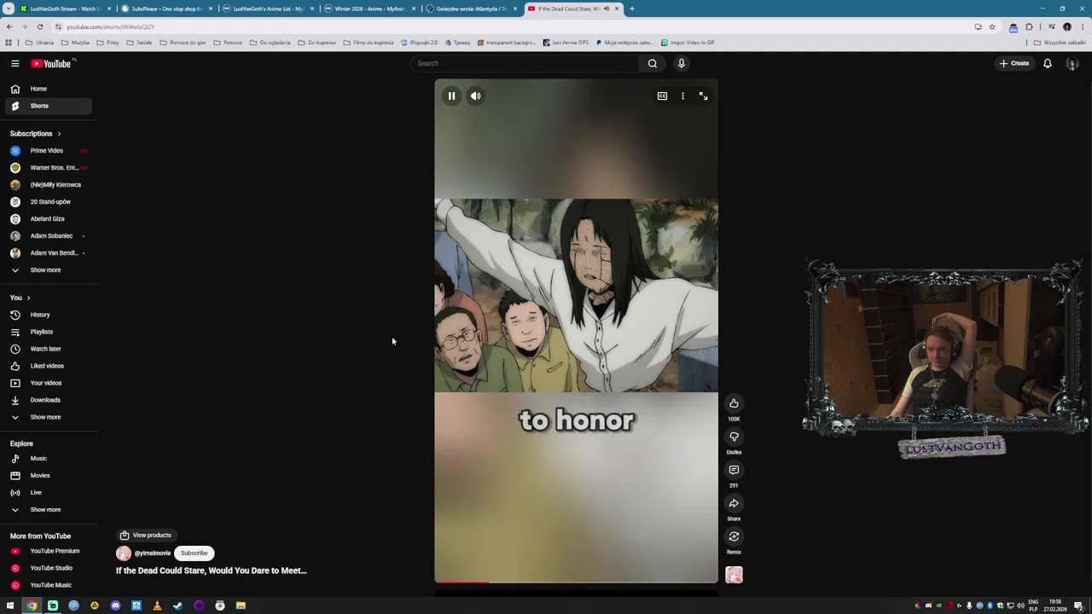Screen dimensions: 1092x614
Task: Open Abelard Giza channel
Action: pyautogui.click(x=47, y=218)
